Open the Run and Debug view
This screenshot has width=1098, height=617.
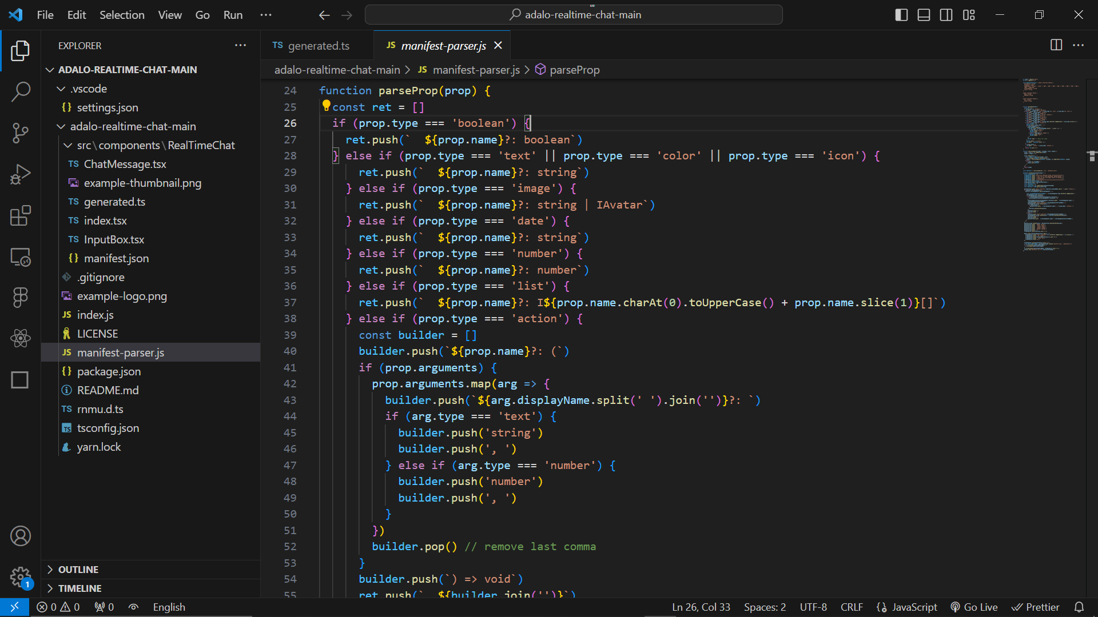click(x=21, y=174)
